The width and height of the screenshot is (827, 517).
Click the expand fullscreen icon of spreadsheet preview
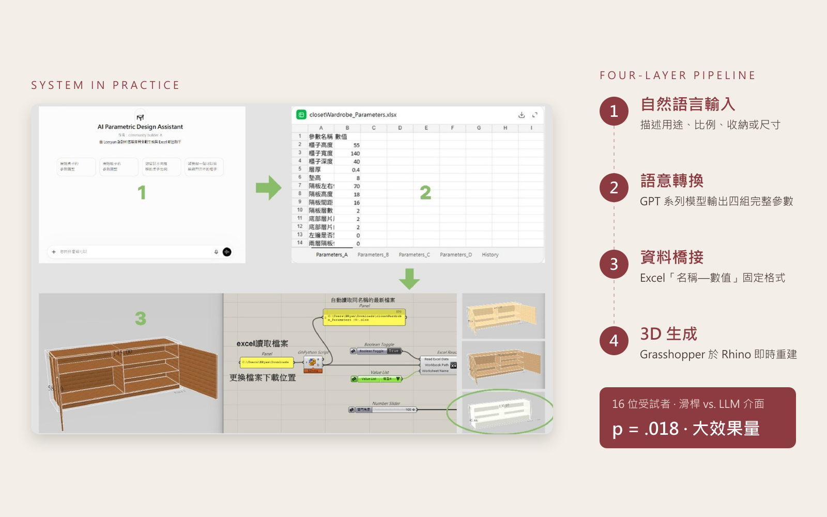tap(535, 115)
